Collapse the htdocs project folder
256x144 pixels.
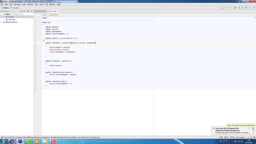(x=1, y=14)
